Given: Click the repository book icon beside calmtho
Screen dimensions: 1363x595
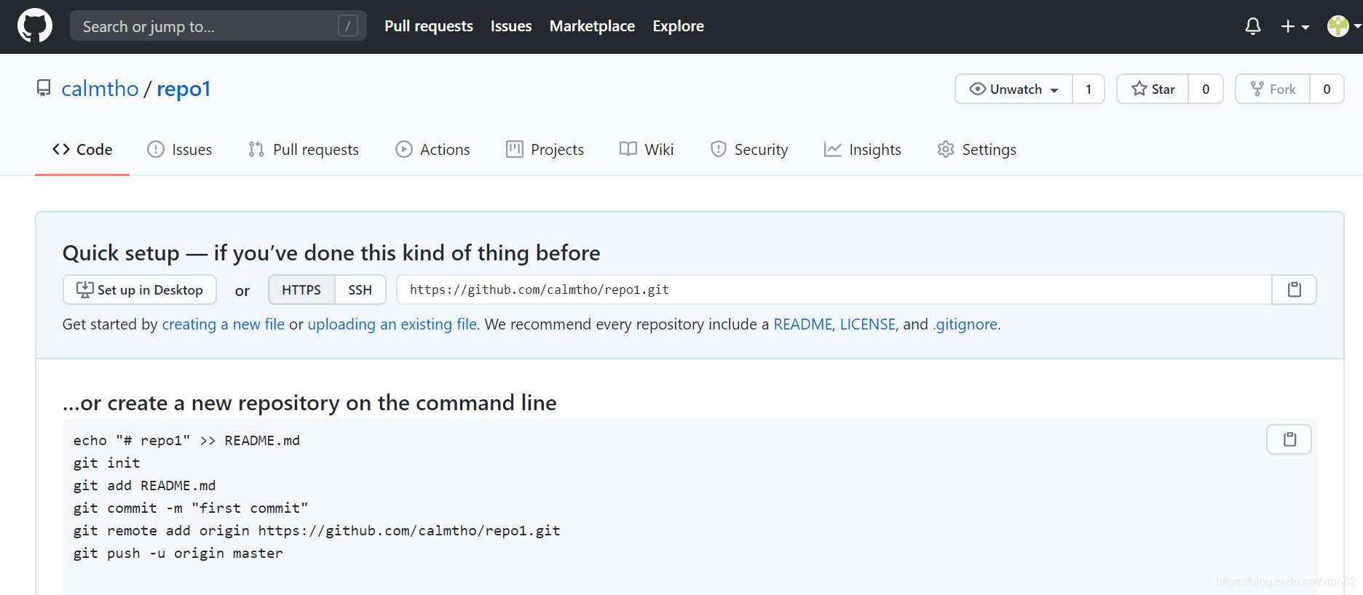Looking at the screenshot, I should [44, 89].
